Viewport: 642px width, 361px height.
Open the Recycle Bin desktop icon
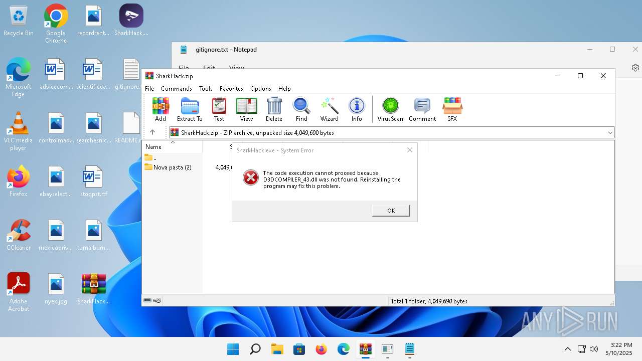(19, 21)
